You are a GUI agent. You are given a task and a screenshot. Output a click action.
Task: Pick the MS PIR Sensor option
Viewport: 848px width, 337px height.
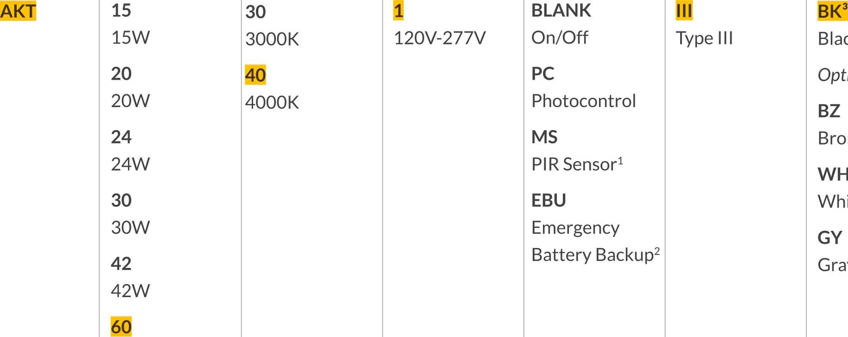pyautogui.click(x=544, y=137)
